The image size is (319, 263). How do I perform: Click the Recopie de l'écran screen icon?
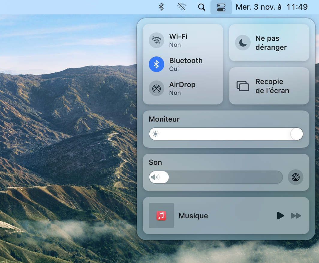(243, 86)
